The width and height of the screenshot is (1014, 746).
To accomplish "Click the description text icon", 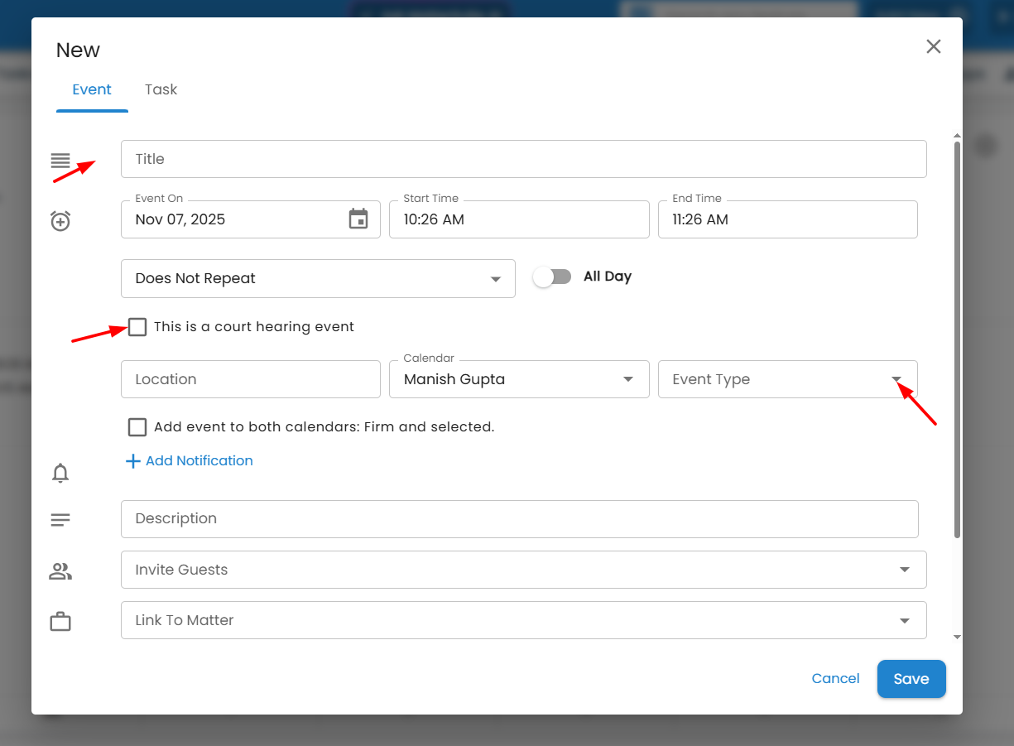I will pyautogui.click(x=60, y=520).
